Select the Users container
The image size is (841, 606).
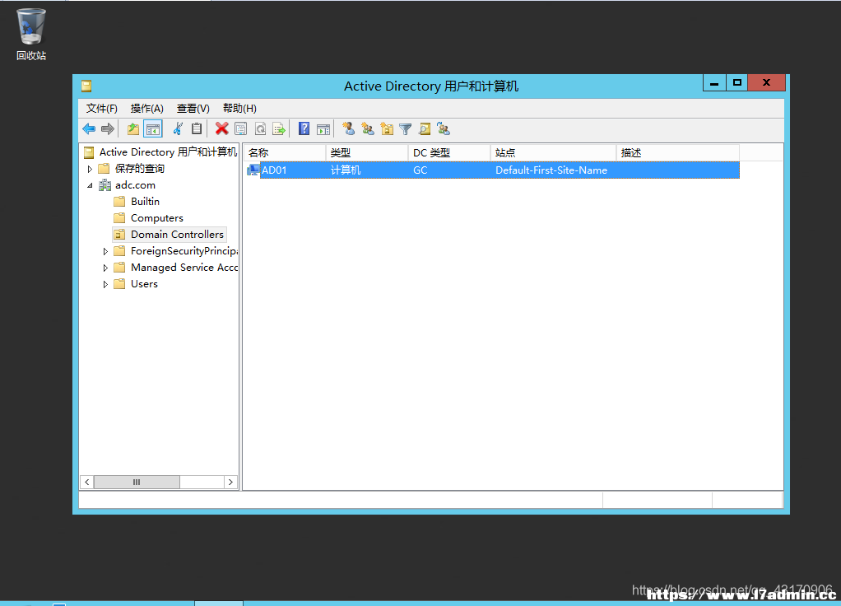click(x=144, y=284)
